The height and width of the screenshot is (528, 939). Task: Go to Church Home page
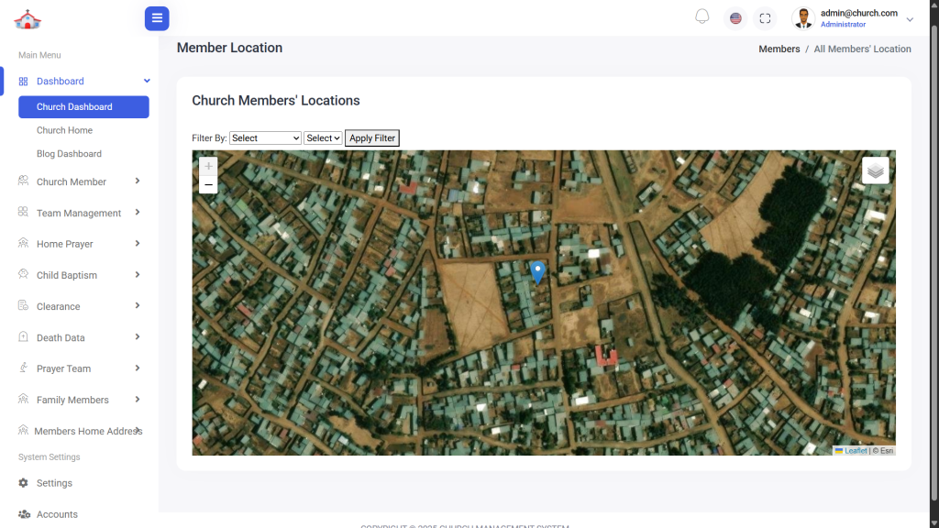coord(64,130)
